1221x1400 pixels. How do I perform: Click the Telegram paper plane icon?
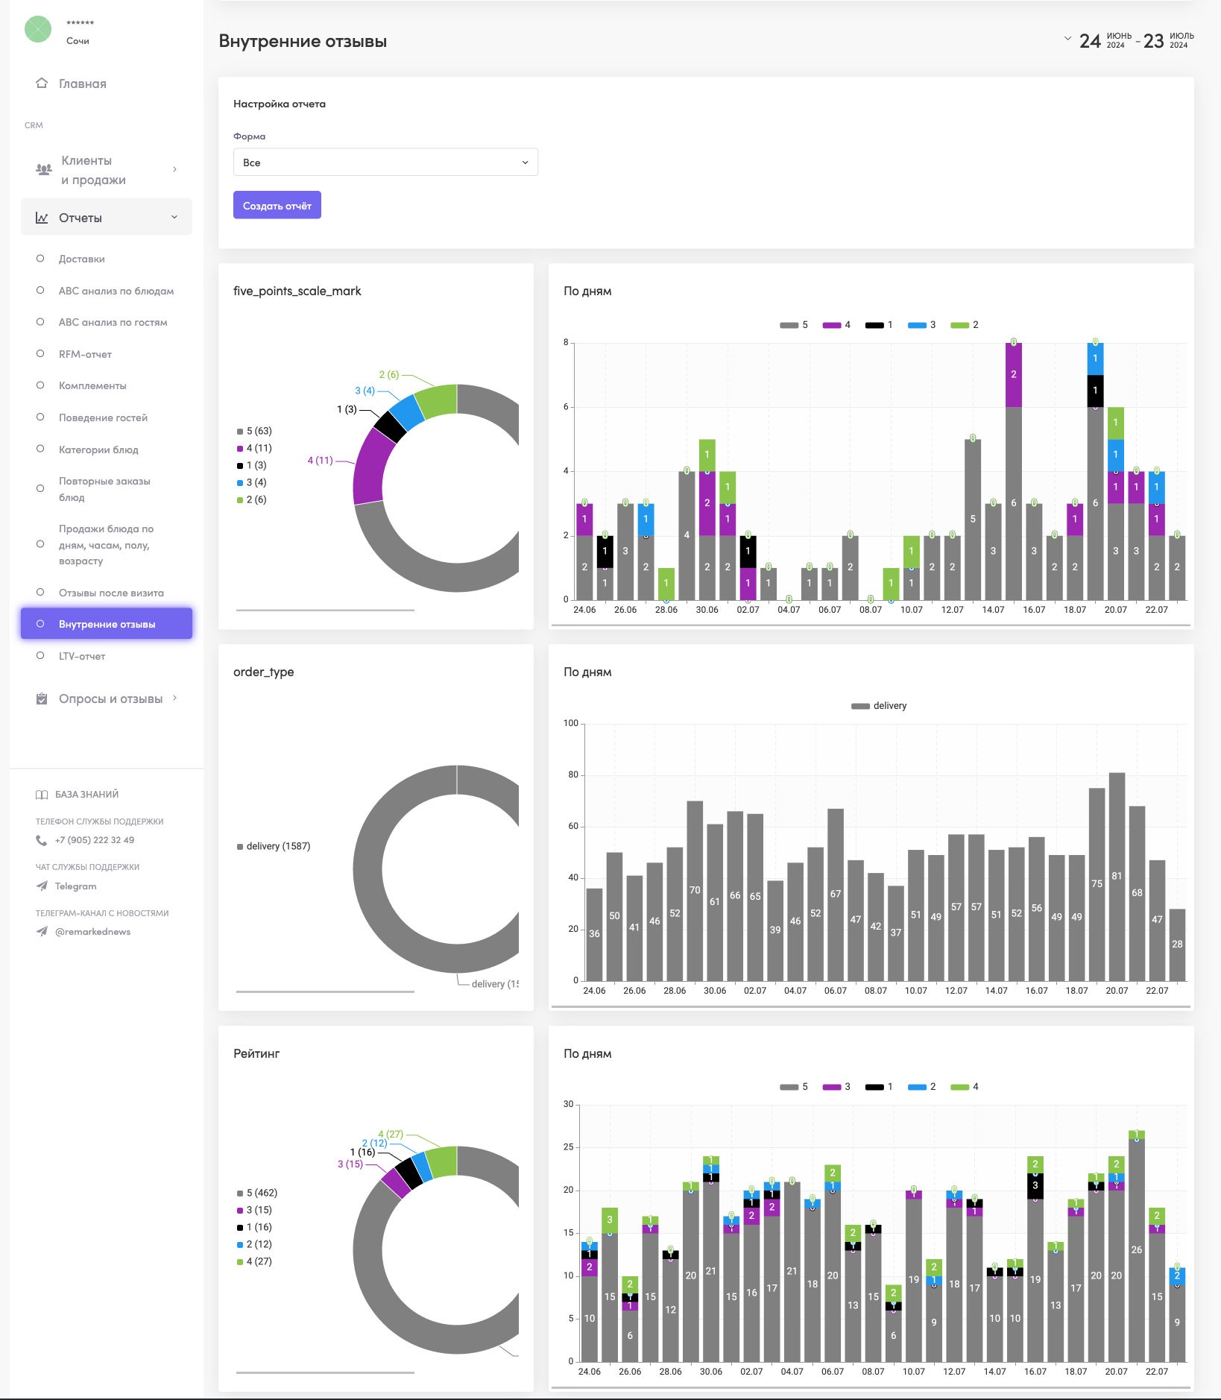(x=42, y=886)
